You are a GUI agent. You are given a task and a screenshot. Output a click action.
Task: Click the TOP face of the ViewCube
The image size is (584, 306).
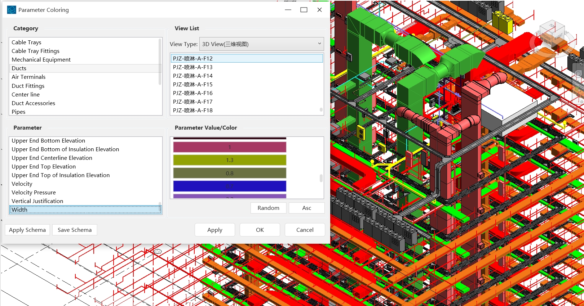(x=552, y=26)
